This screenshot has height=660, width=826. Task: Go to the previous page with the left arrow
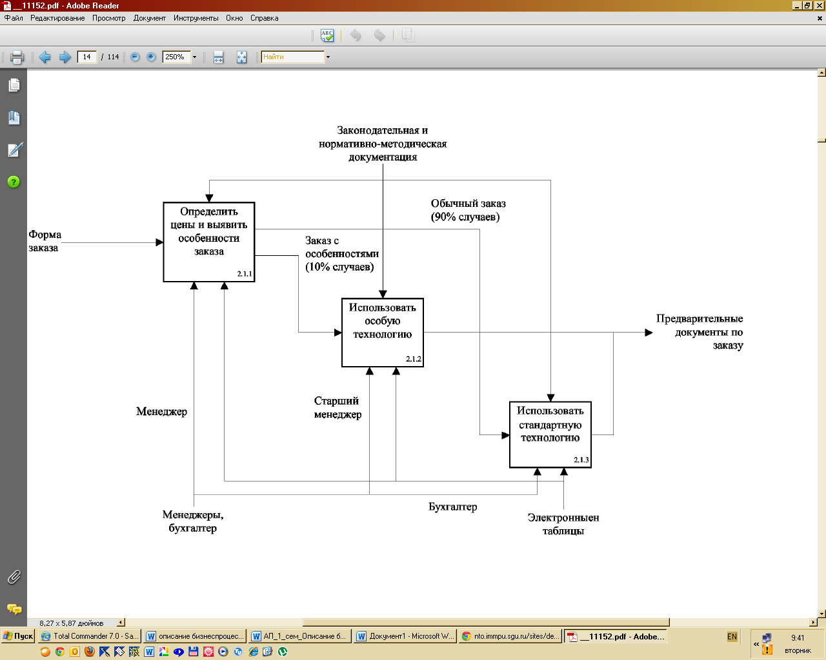pos(45,57)
